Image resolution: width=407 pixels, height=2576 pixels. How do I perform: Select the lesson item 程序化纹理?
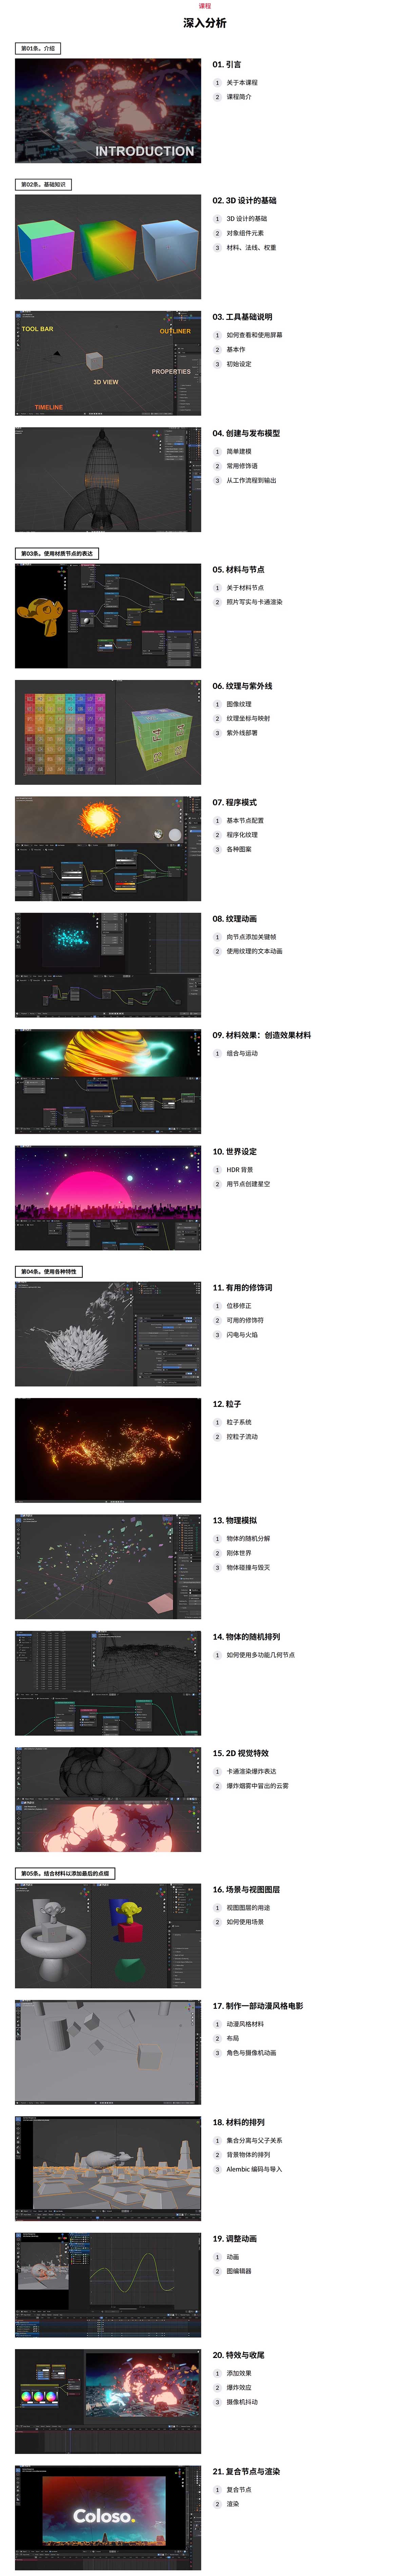click(242, 835)
